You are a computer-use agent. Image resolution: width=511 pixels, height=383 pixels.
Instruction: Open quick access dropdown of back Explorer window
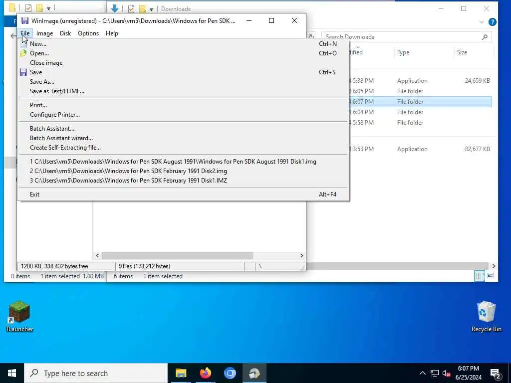click(48, 8)
